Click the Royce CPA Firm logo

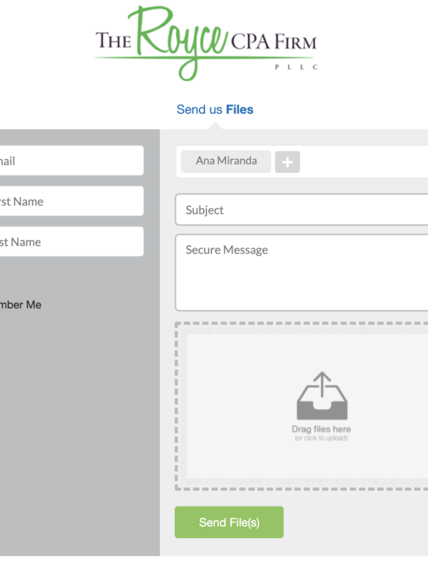206,43
